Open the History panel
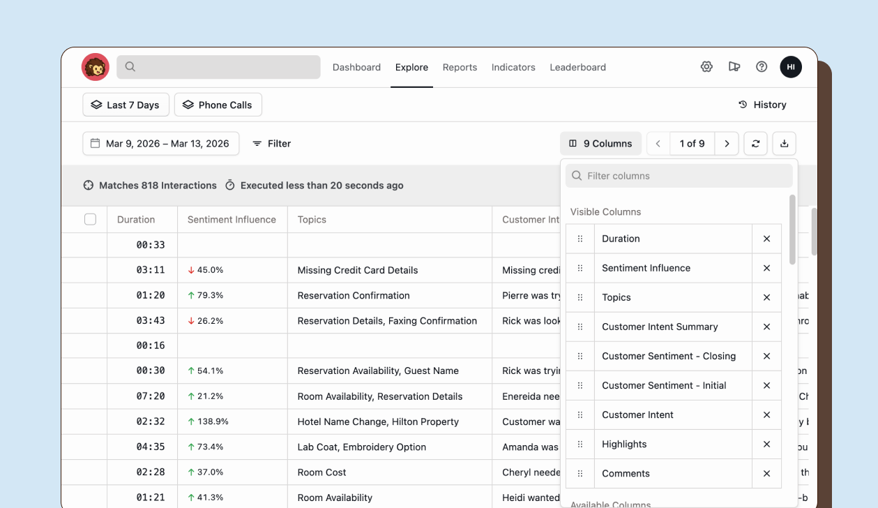 (x=762, y=105)
